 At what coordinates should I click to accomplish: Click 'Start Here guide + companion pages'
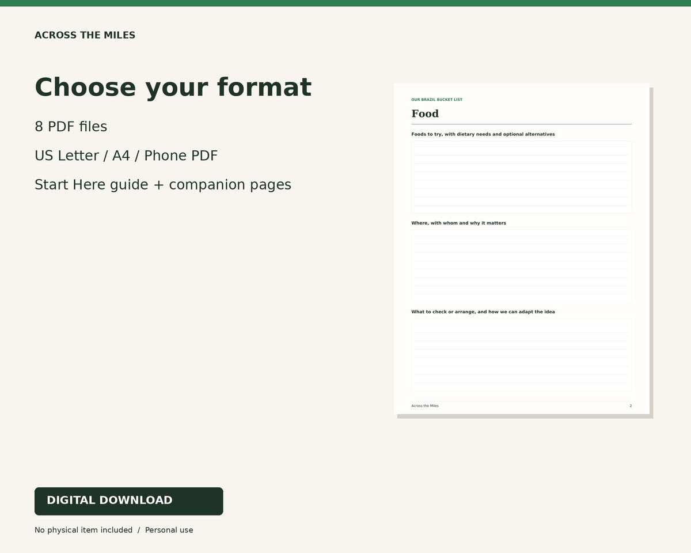(x=163, y=184)
